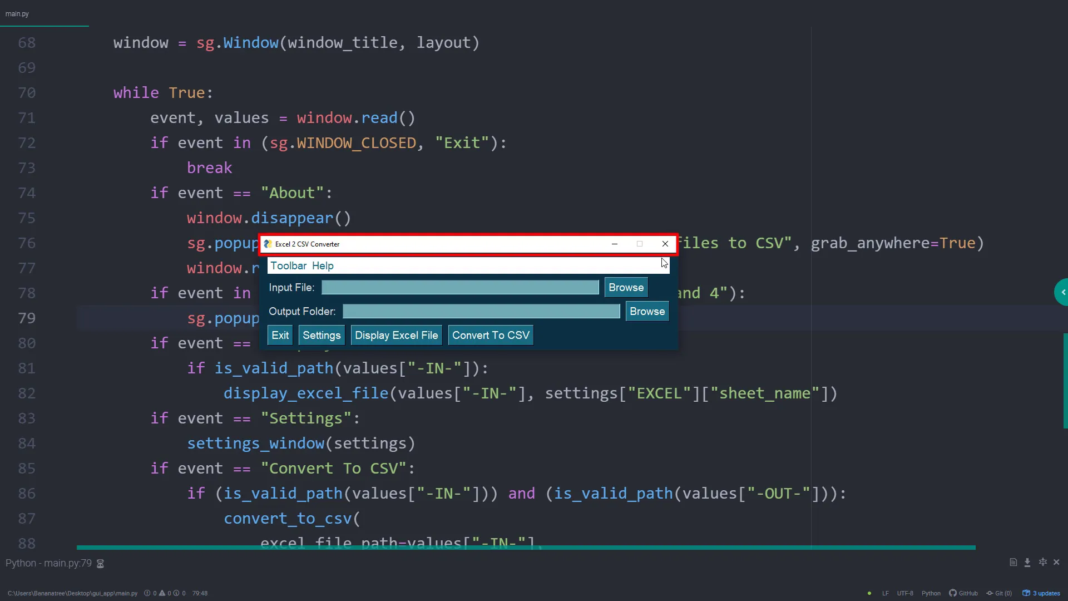Click the copy output icon in script panel
The image size is (1068, 601).
coord(1013,563)
